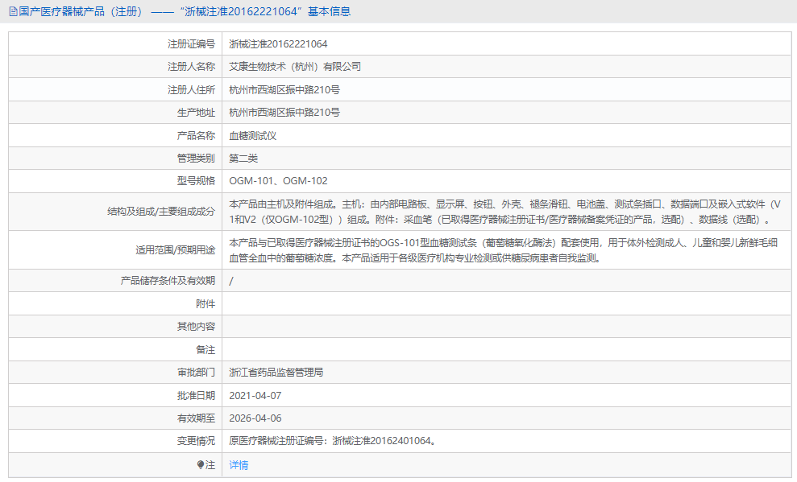Viewport: 797px width, 482px height.
Task: Click the expiry date 2026-04-06
Action: [x=256, y=418]
